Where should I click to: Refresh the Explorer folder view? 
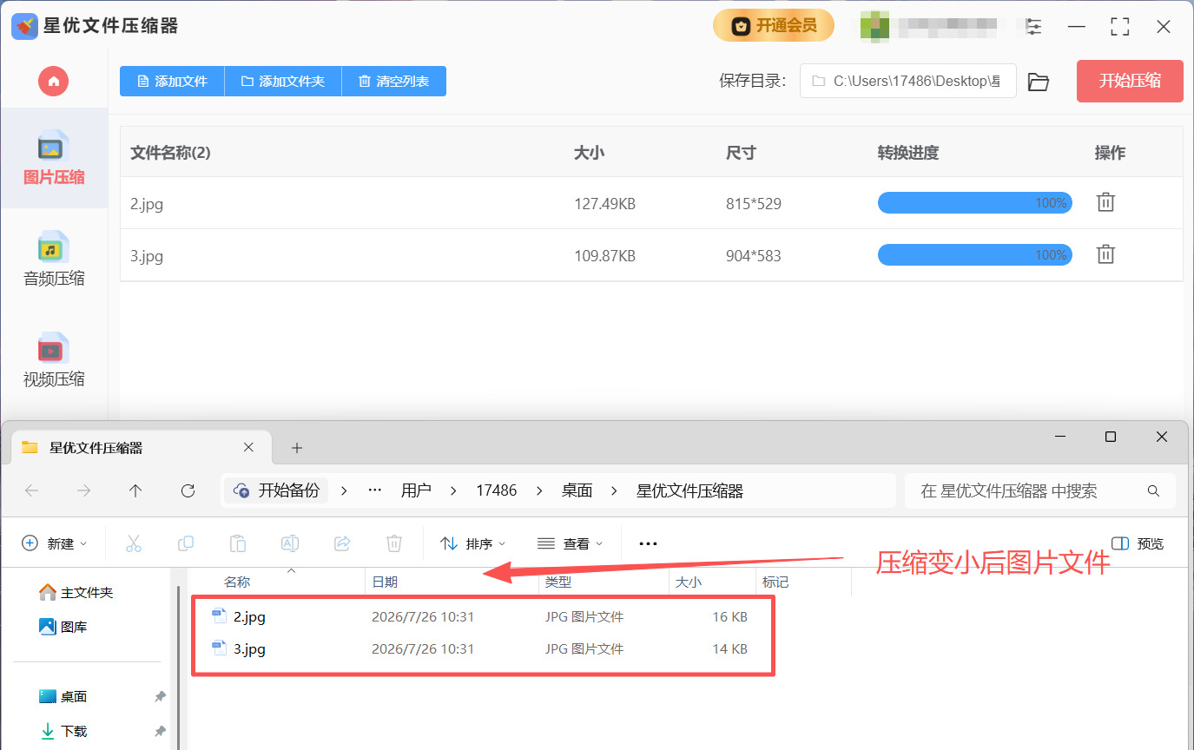click(188, 490)
